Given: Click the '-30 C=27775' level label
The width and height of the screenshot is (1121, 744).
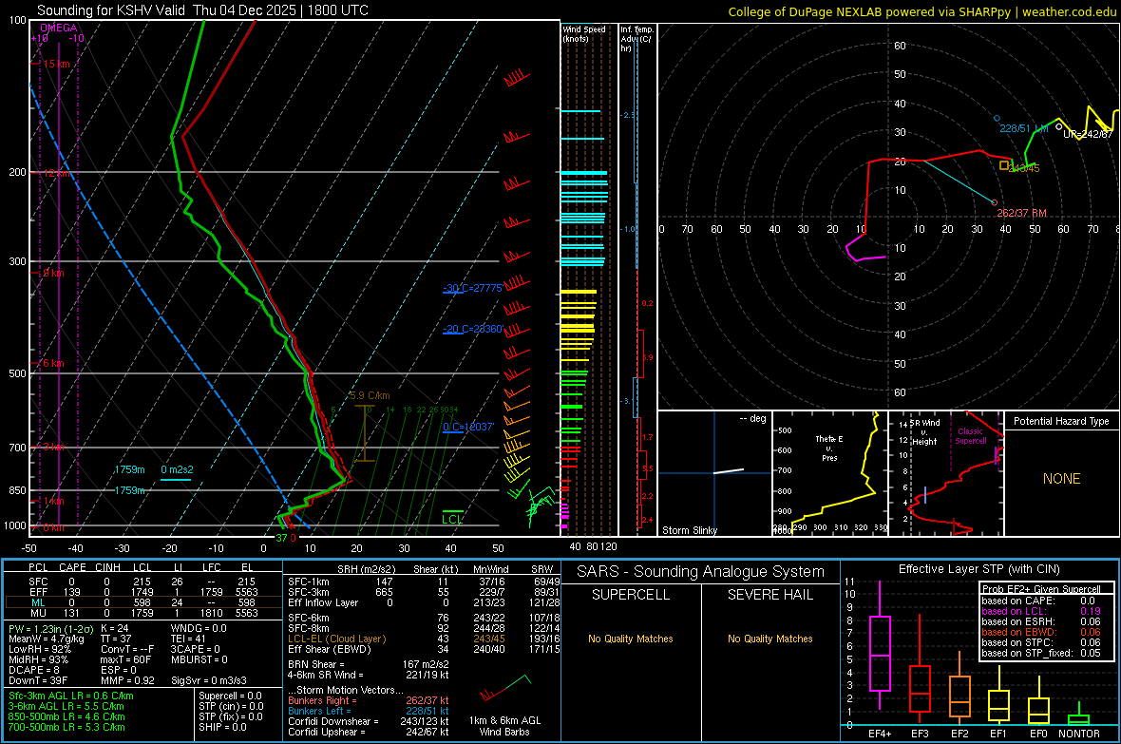Looking at the screenshot, I should click(472, 288).
